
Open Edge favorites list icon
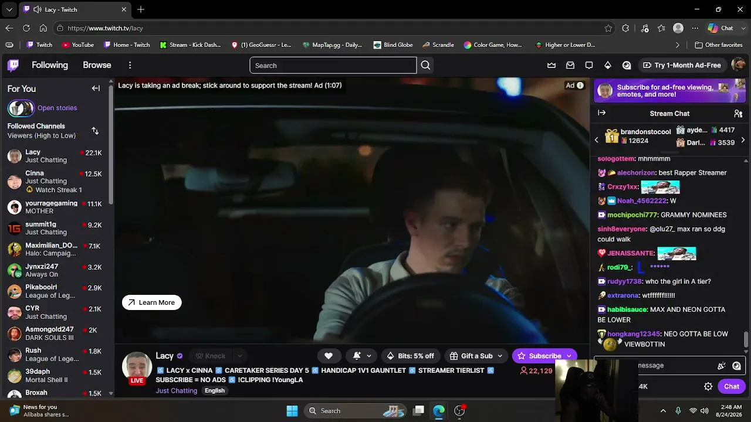[x=661, y=28]
